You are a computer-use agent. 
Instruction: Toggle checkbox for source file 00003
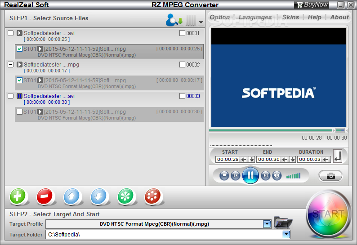182,96
